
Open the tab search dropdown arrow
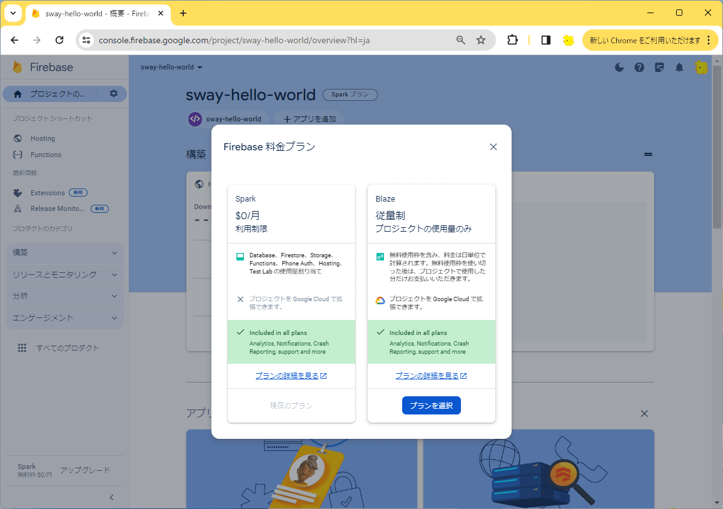tap(13, 13)
